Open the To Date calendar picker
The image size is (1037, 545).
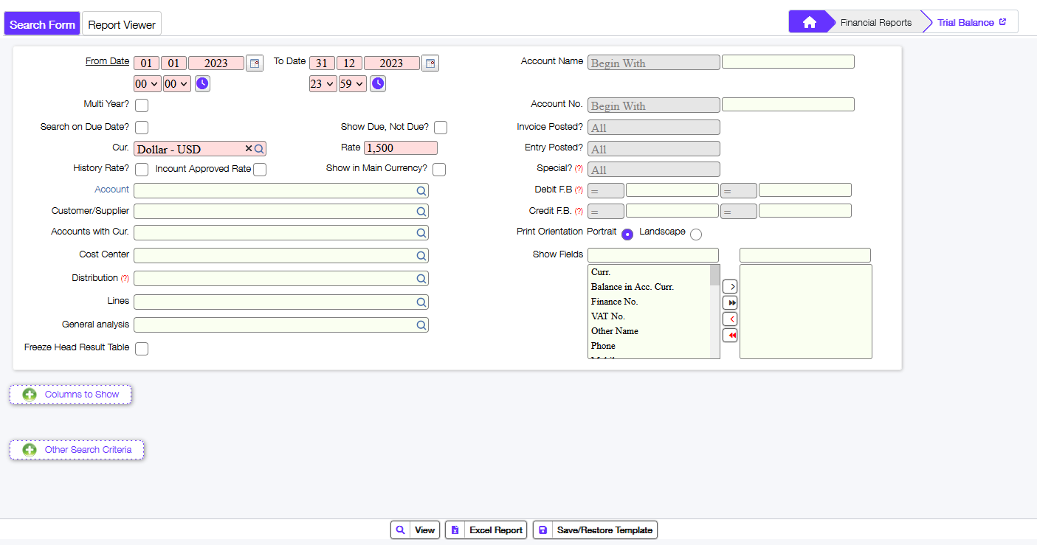(x=430, y=63)
